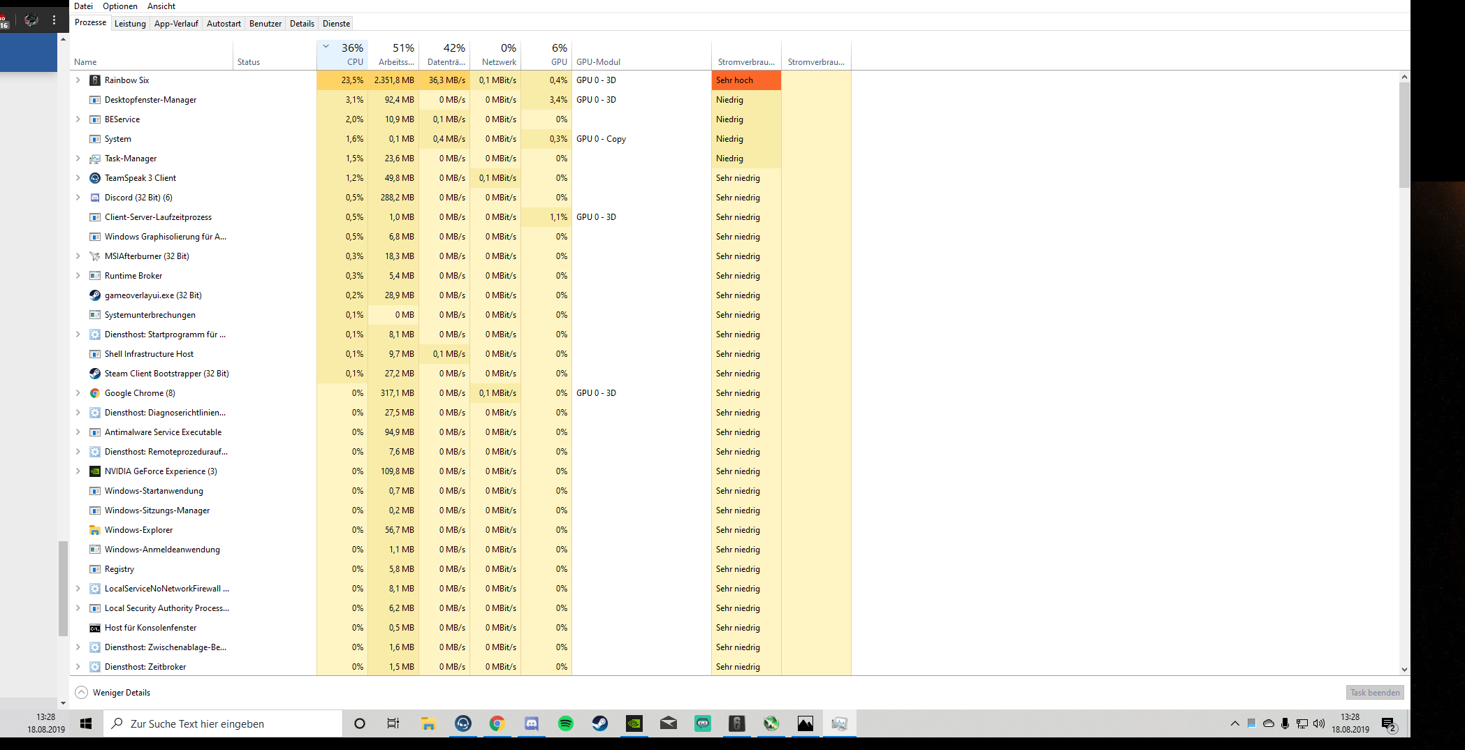The height and width of the screenshot is (750, 1465).
Task: Switch to the Details tab
Action: point(302,24)
